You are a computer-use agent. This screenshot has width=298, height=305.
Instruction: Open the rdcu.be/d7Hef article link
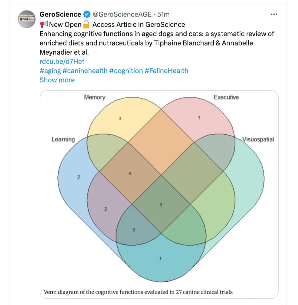[x=62, y=62]
